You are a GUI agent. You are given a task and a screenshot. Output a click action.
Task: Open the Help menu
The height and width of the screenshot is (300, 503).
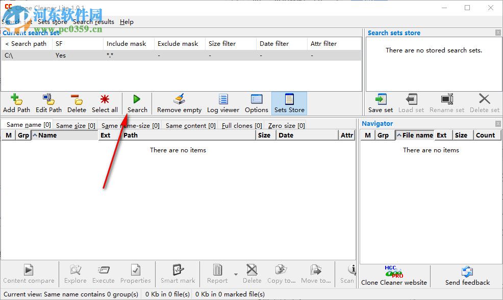[x=126, y=22]
